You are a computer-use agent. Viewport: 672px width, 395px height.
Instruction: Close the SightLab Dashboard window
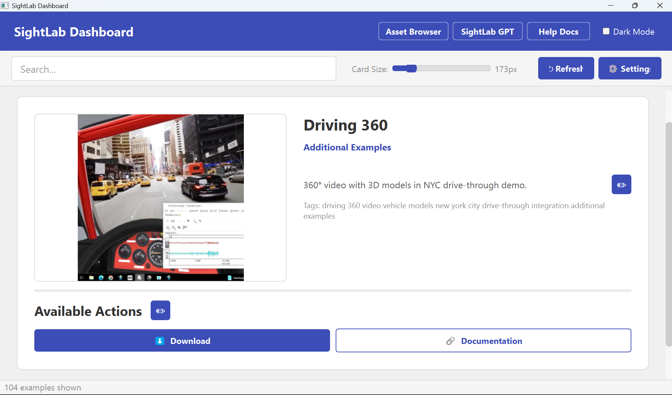tap(660, 6)
